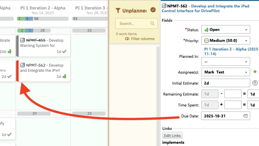Image resolution: width=259 pixels, height=146 pixels.
Task: Click the Edit Links button
Action: click(x=172, y=136)
